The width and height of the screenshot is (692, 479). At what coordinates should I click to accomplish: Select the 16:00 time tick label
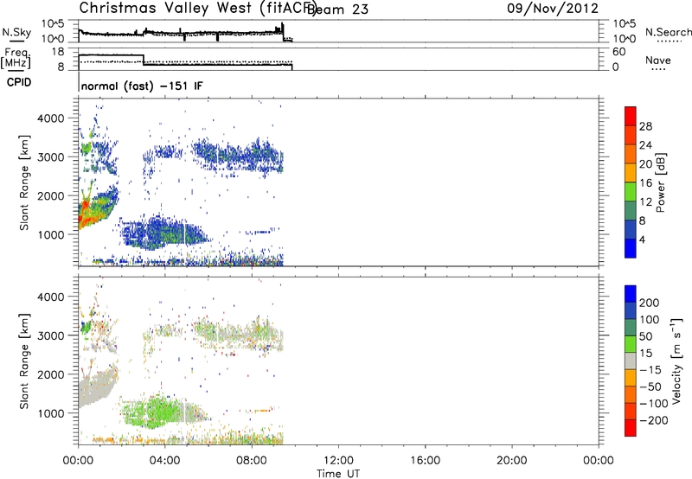[x=425, y=461]
